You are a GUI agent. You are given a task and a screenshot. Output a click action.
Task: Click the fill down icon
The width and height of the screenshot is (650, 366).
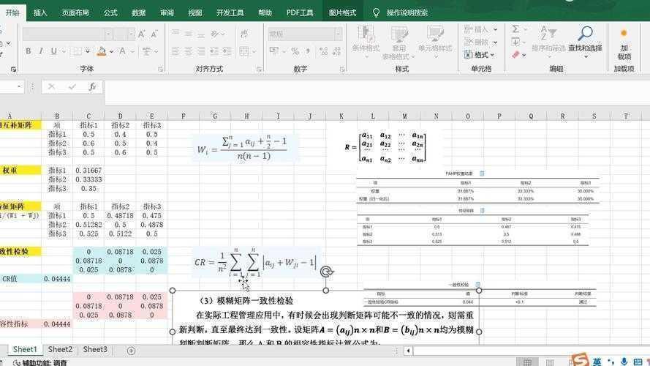(515, 42)
